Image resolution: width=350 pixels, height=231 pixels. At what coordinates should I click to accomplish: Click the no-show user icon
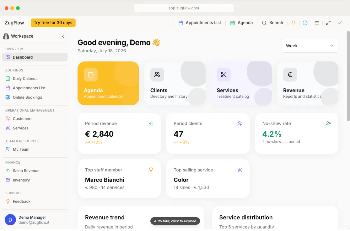[328, 123]
